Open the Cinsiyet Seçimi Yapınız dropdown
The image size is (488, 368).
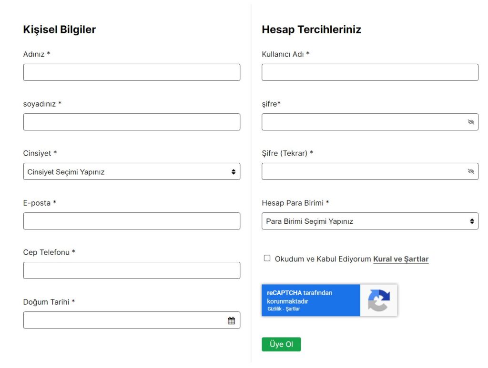tap(132, 171)
